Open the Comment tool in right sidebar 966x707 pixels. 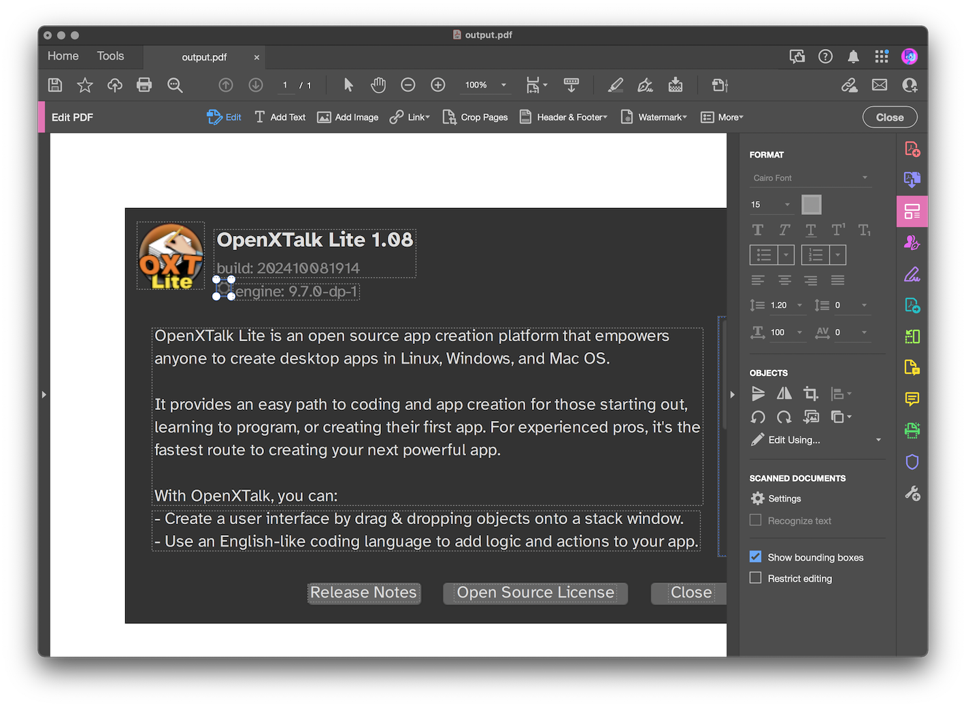pos(912,398)
